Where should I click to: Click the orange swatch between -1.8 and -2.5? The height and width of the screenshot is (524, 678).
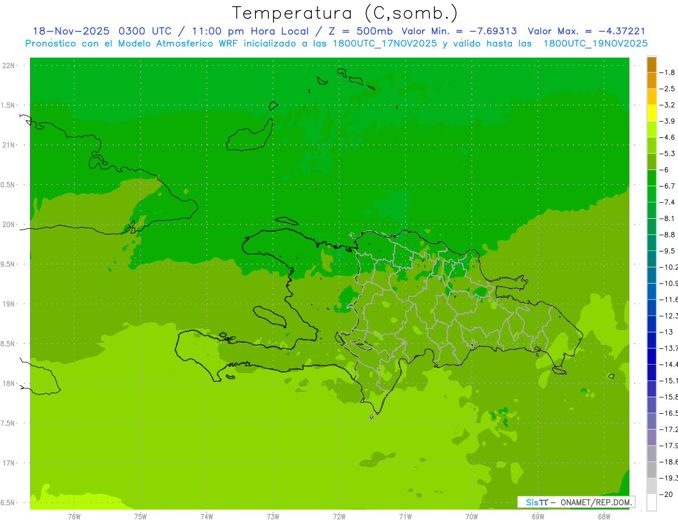[651, 80]
